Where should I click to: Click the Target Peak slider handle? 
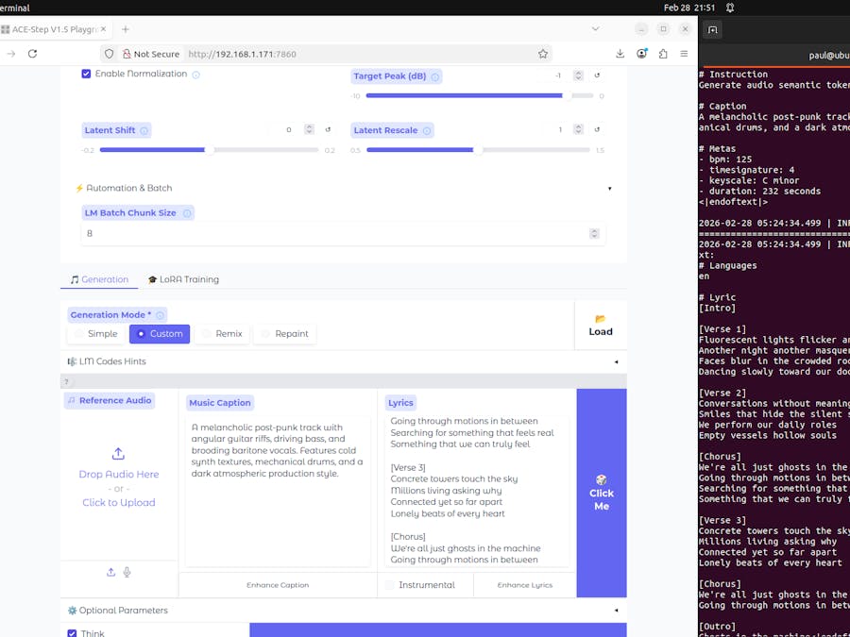(567, 96)
